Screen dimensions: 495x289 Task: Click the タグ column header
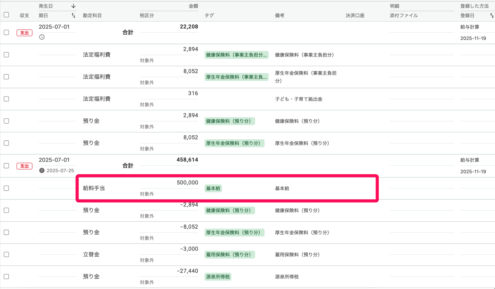(209, 15)
